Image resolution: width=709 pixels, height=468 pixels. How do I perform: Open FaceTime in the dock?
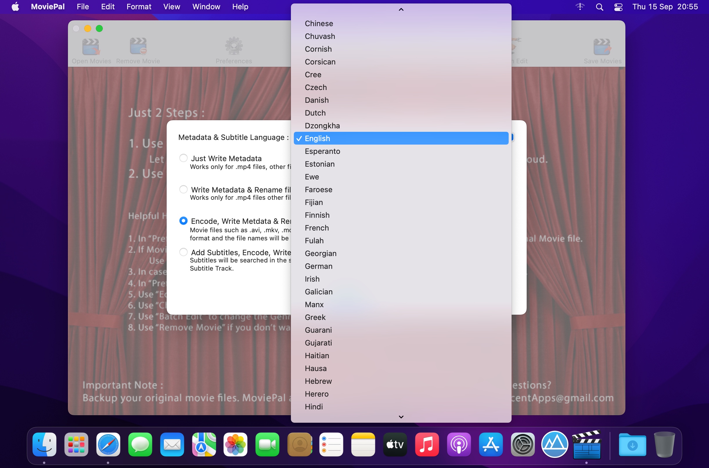(x=267, y=444)
